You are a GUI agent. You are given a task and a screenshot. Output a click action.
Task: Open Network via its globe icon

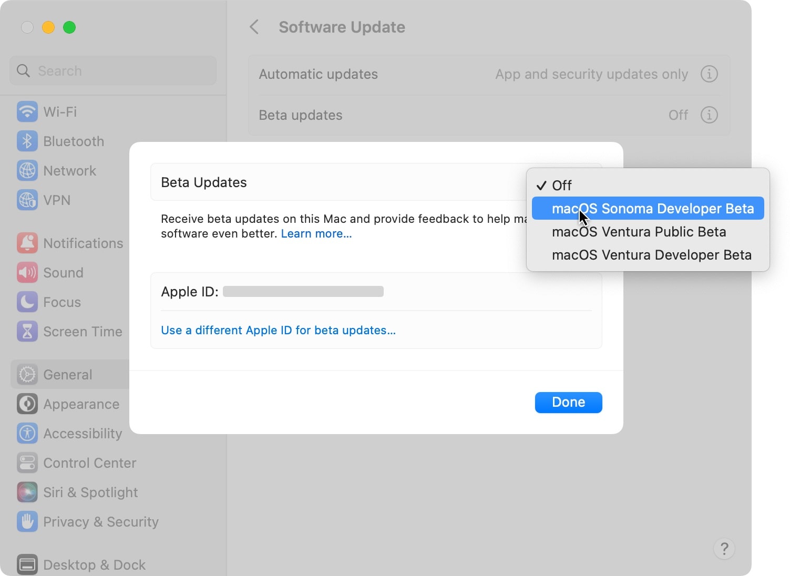point(27,170)
